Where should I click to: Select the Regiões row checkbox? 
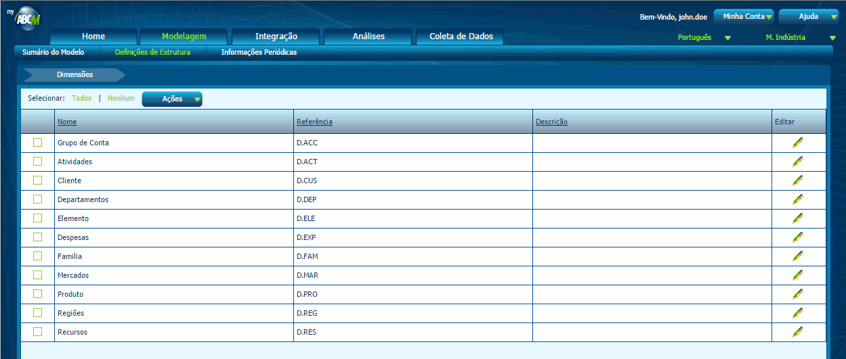38,312
